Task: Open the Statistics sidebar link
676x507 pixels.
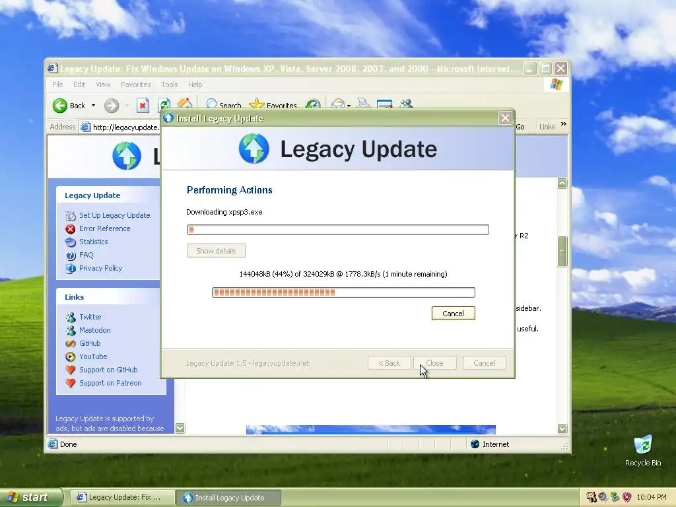Action: (x=94, y=242)
